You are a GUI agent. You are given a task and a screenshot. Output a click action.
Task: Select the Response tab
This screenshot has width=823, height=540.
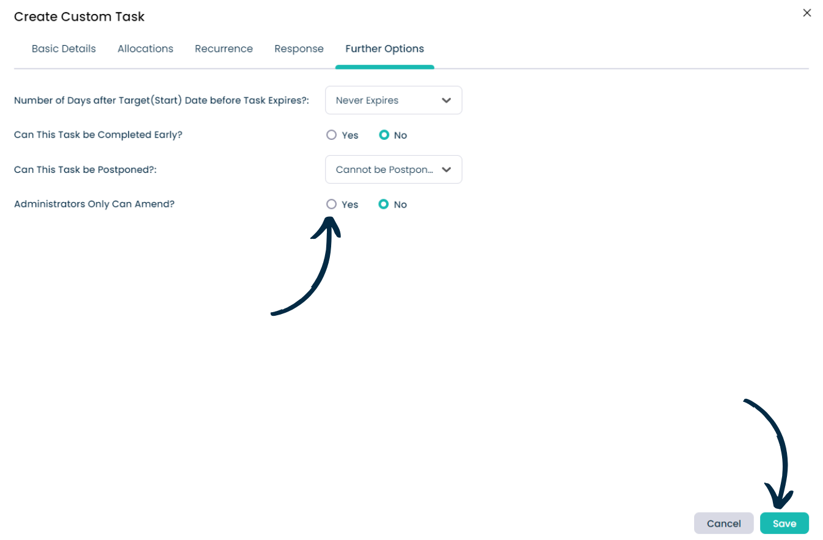pos(299,49)
